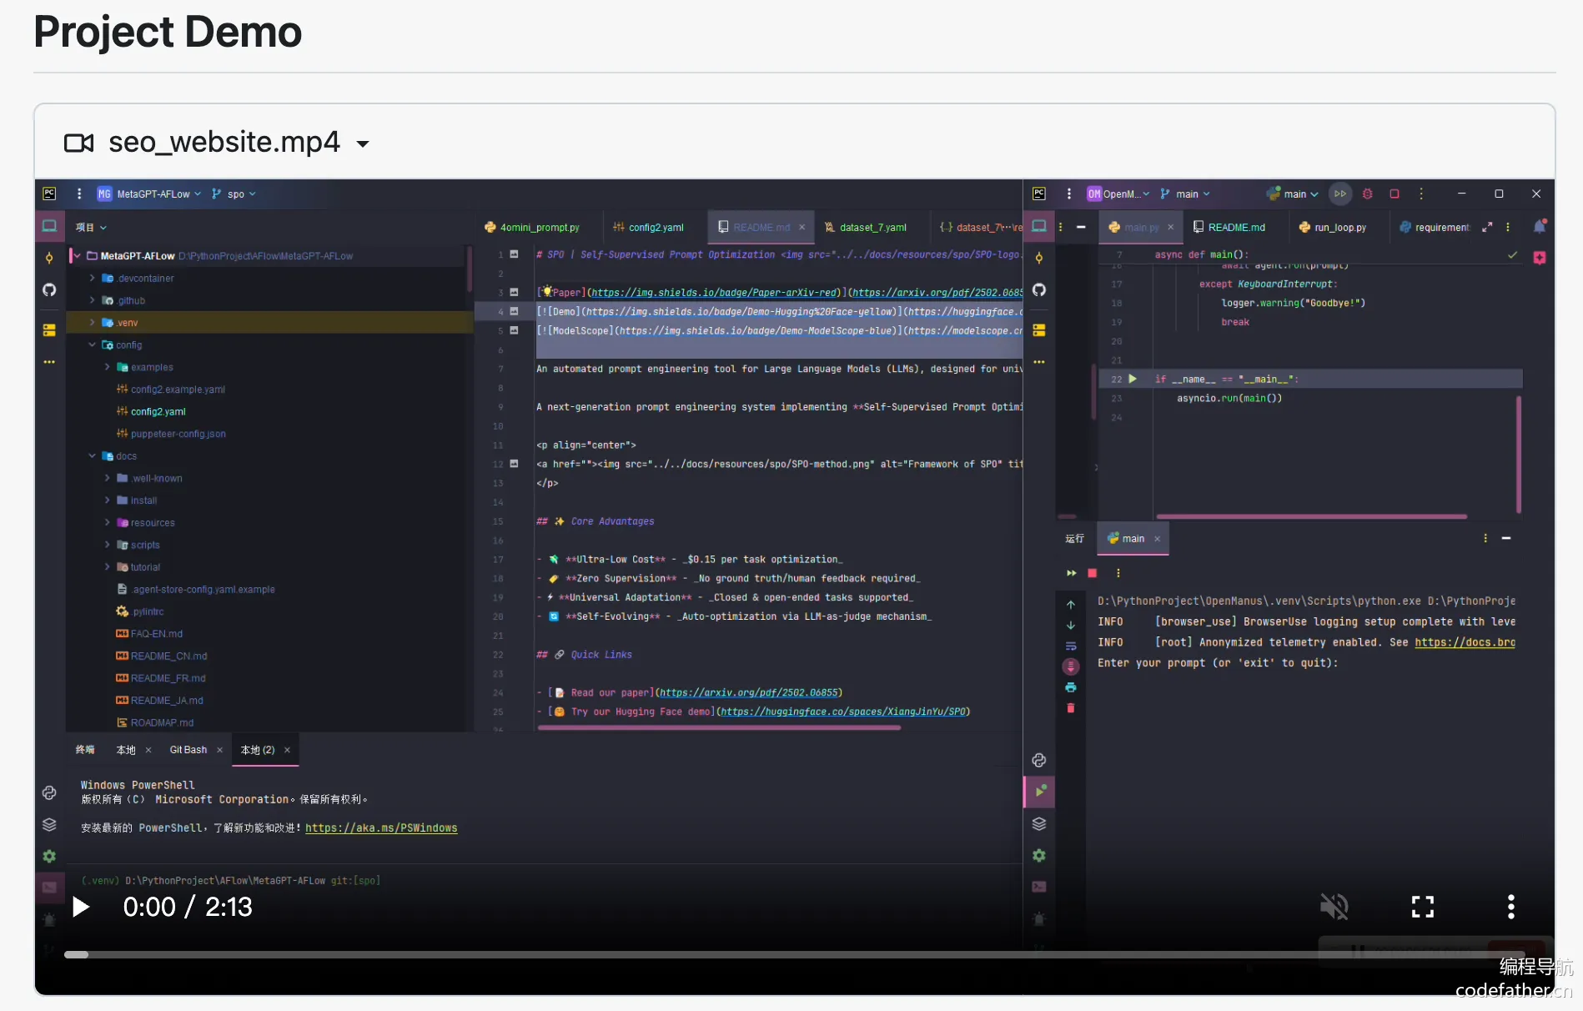Print the Run console output

(1071, 687)
